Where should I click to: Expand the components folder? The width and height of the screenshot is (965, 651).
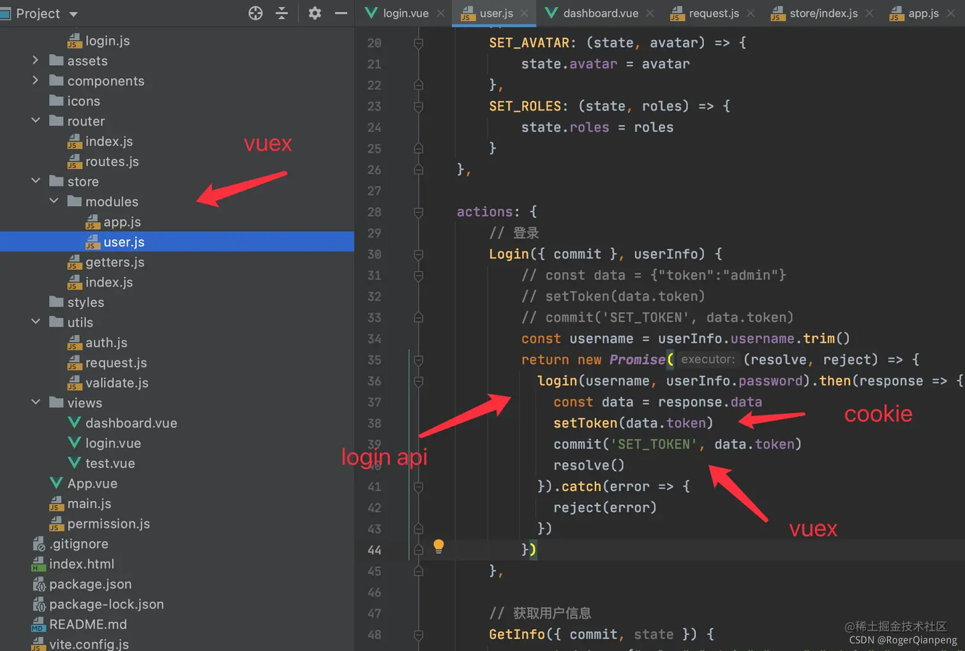coord(35,80)
